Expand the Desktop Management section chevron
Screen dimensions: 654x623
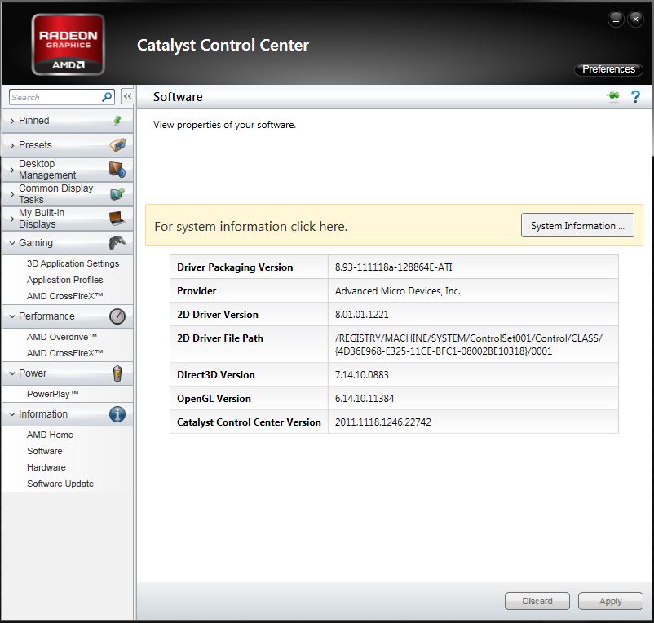pyautogui.click(x=12, y=170)
